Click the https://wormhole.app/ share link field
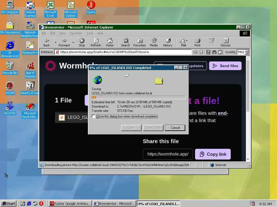This screenshot has width=277, height=207. tap(168, 154)
